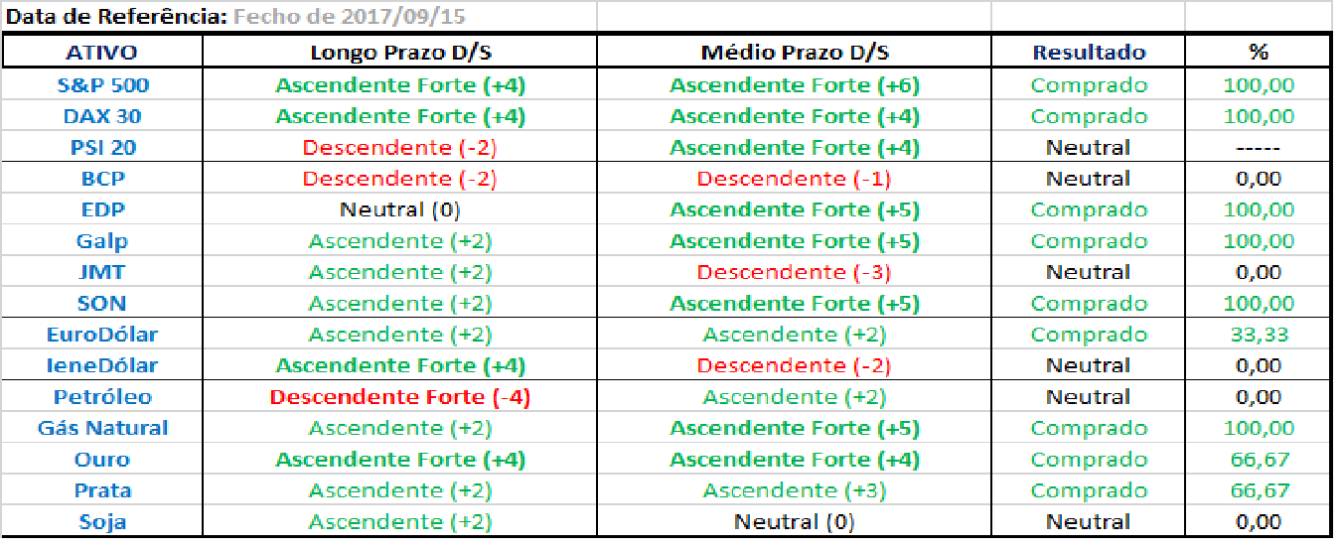Screen dimensions: 1343x549
Task: Select the 33,33 percentage cell
Action: coord(1258,335)
